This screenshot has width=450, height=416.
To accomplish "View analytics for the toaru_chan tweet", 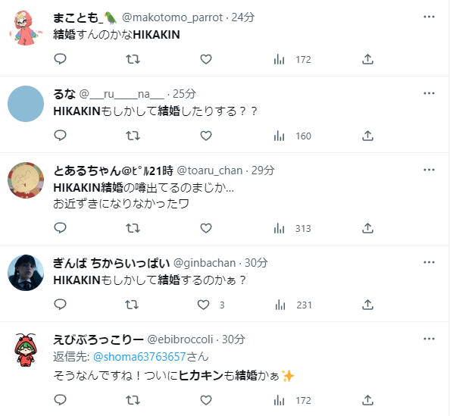I will click(x=292, y=228).
